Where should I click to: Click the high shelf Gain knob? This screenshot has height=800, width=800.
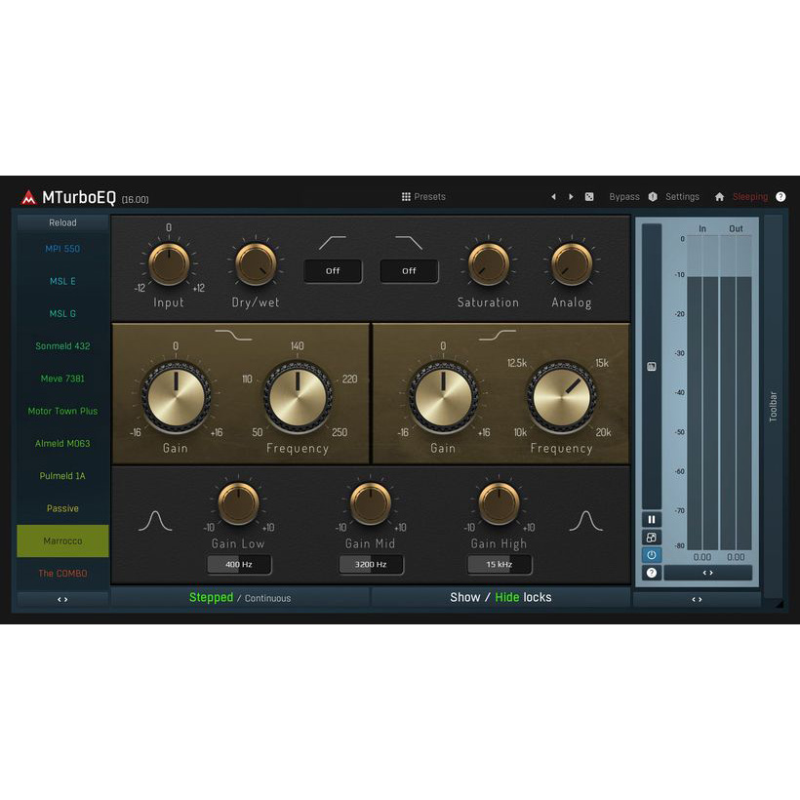[x=443, y=397]
